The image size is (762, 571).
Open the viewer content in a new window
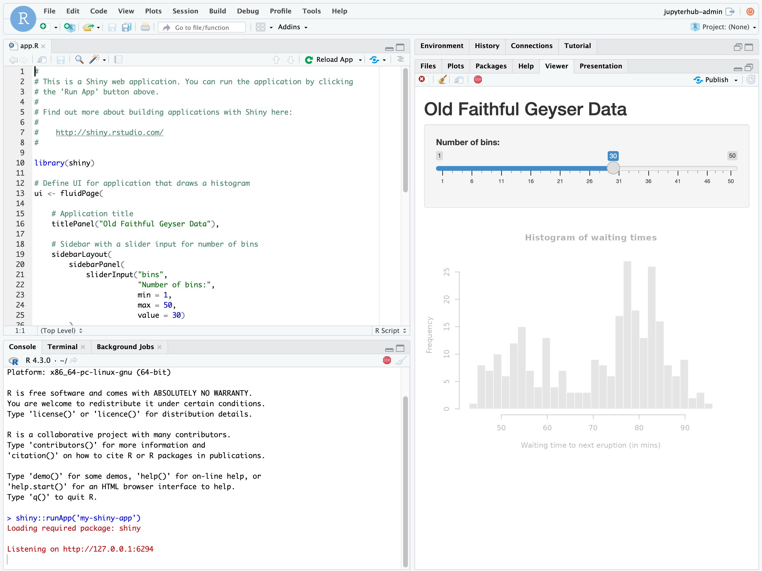[458, 79]
